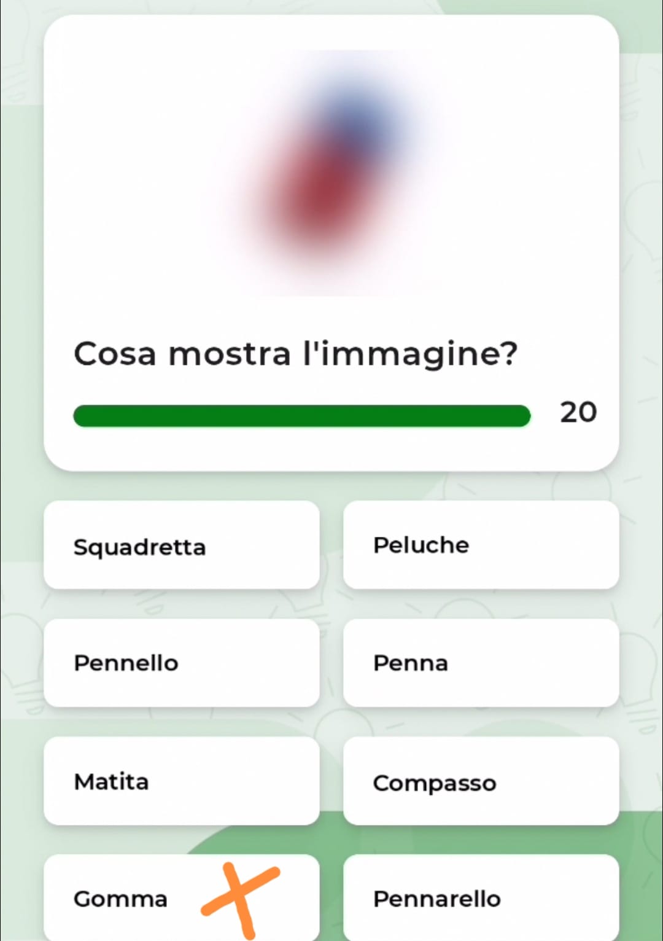The height and width of the screenshot is (941, 663).
Task: Click the word "mostra" in the question
Action: [x=230, y=354]
